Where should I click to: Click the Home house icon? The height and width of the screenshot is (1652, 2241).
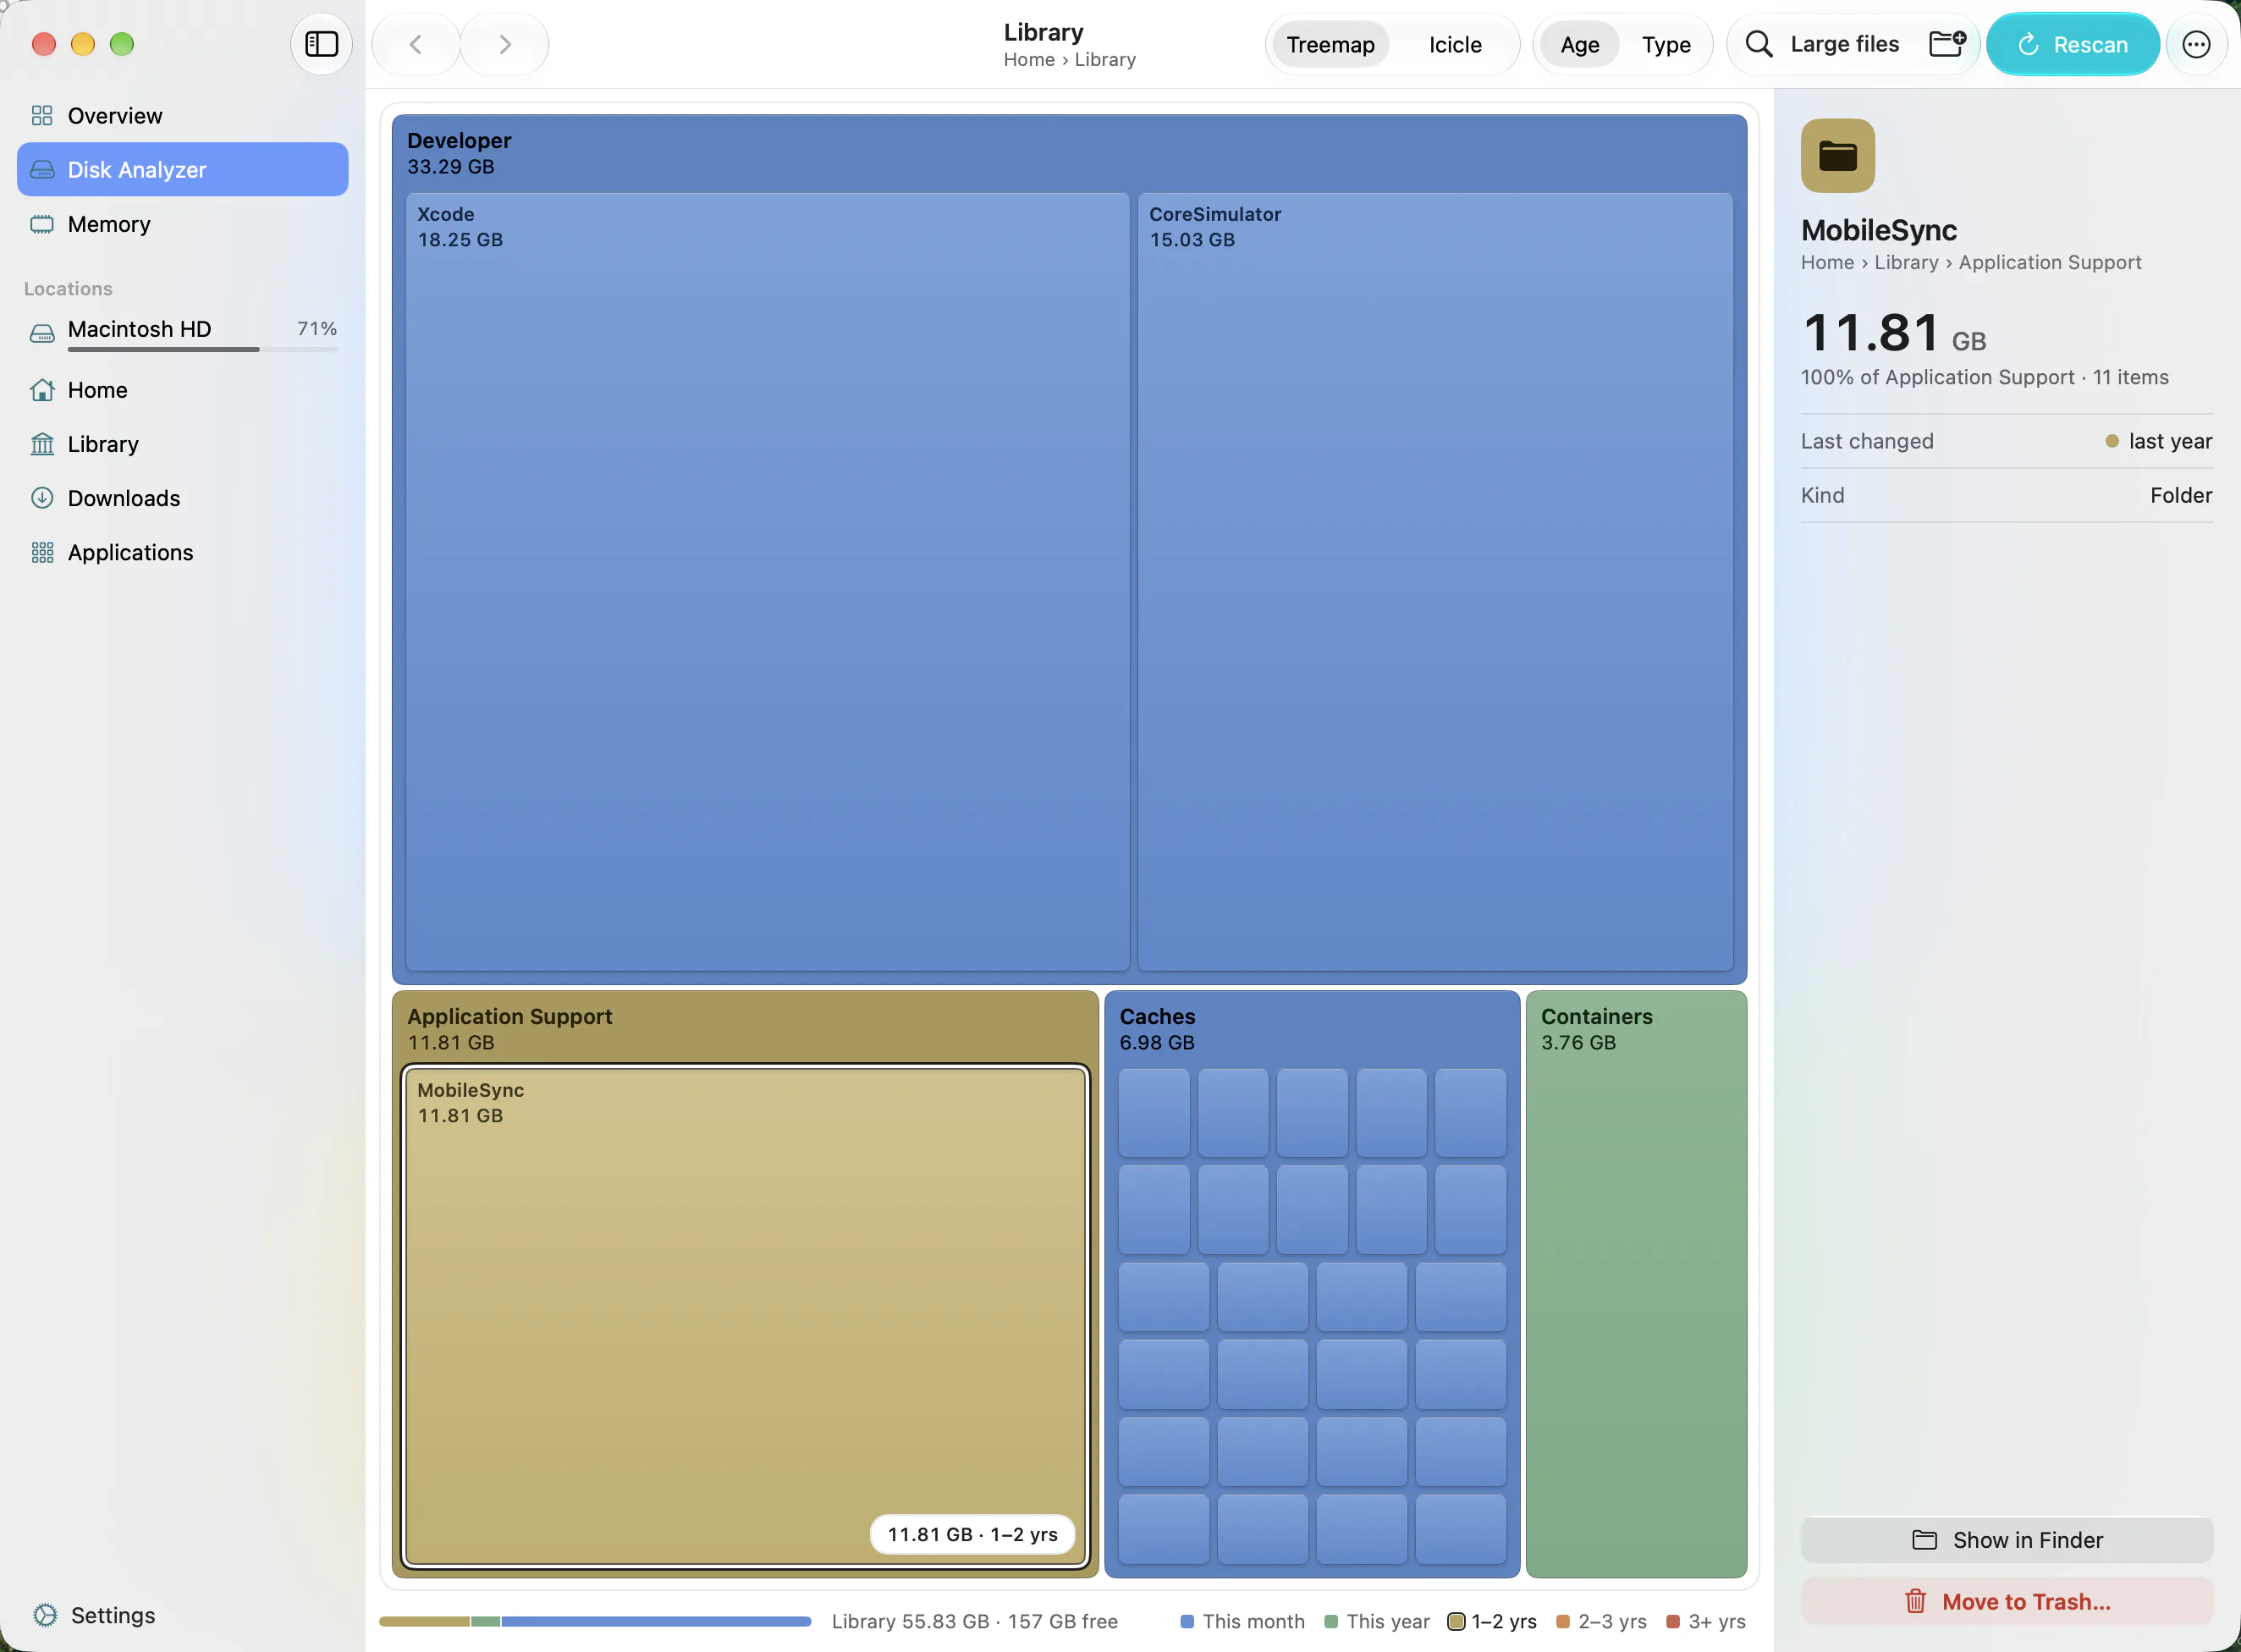click(x=42, y=390)
